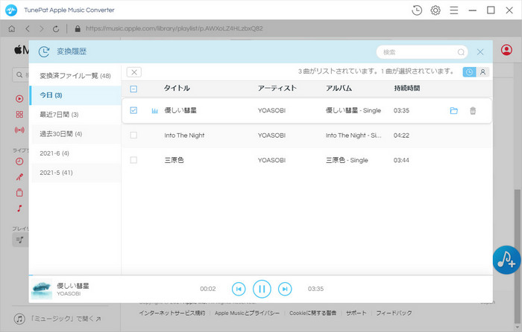The height and width of the screenshot is (332, 522).
Task: Open the hamburger menu in title bar
Action: click(453, 10)
